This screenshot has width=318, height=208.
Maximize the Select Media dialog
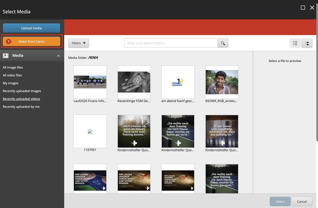(x=303, y=8)
